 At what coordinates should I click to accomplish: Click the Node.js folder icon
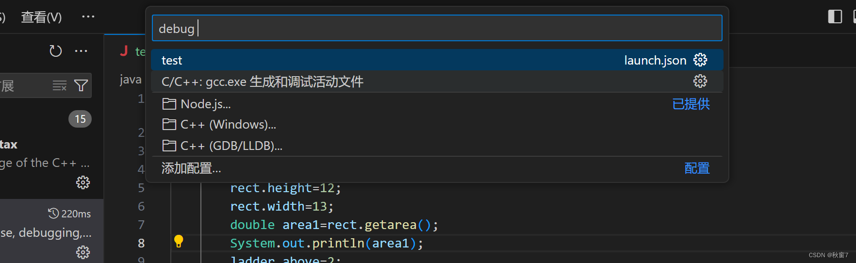coord(169,104)
